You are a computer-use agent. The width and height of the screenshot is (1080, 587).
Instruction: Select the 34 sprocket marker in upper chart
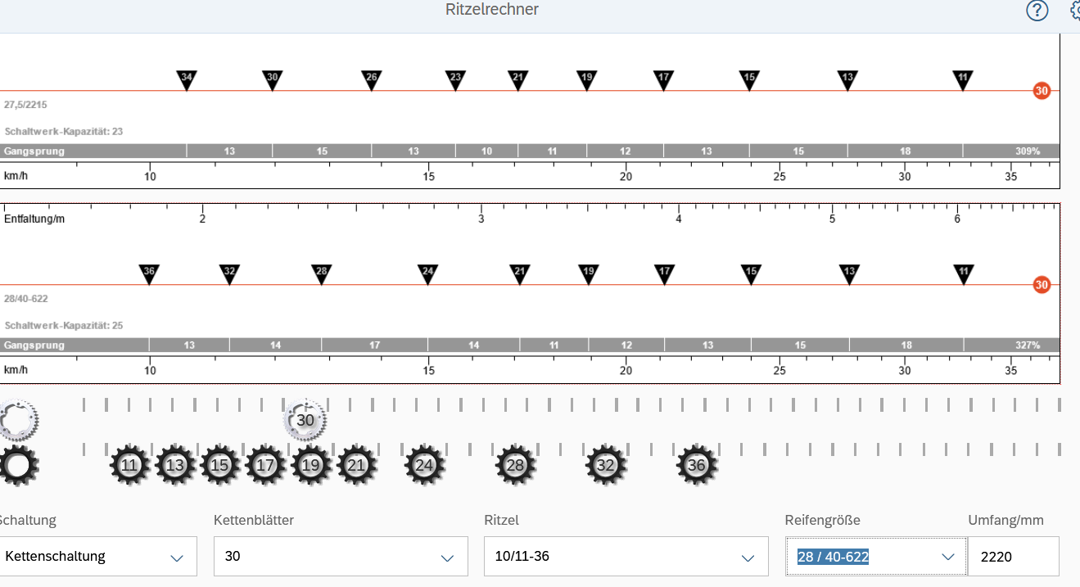[187, 79]
